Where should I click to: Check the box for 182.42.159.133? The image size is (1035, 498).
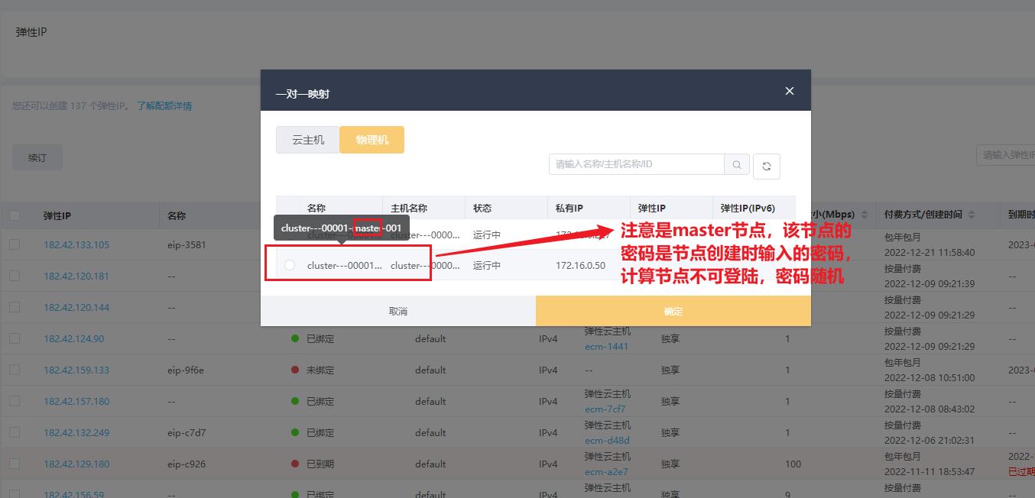pyautogui.click(x=15, y=370)
